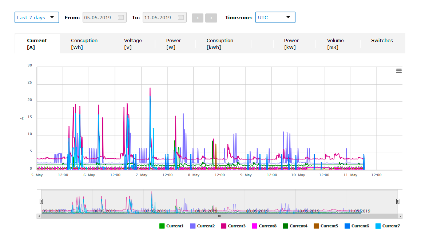Screen dimensions: 421x235
Task: Open the "Last 7 days" range dropdown
Action: point(36,17)
